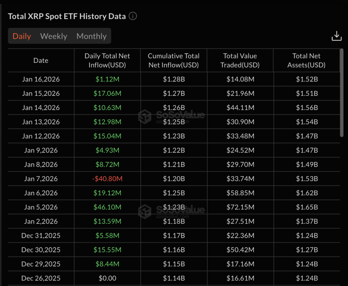Image resolution: width=348 pixels, height=286 pixels.
Task: Click the Cumulative Total Net Inflow header
Action: click(174, 60)
